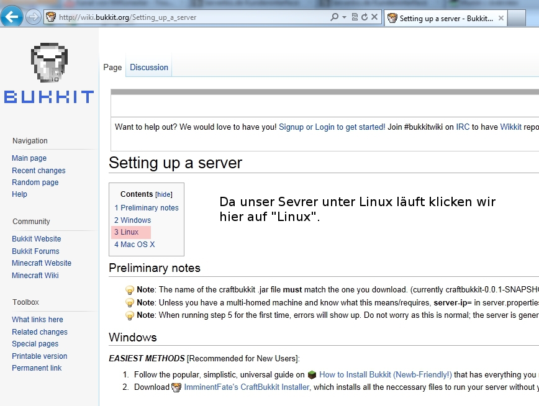This screenshot has width=539, height=406.
Task: Open ImminentFate's CraftBukkit Installer link
Action: (x=247, y=387)
